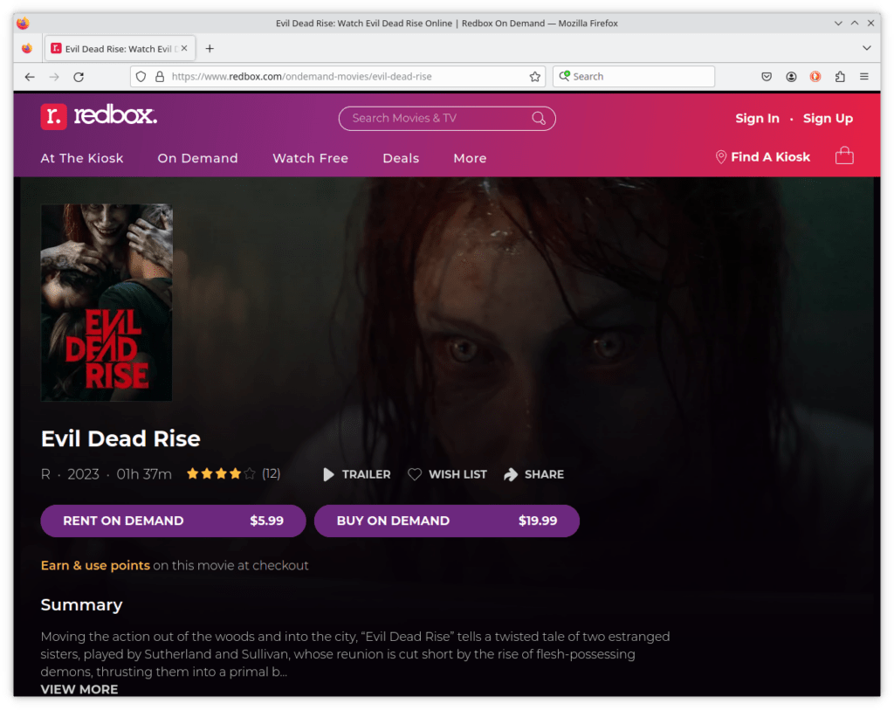The width and height of the screenshot is (894, 710).
Task: Open the Firefox account icon
Action: [791, 77]
